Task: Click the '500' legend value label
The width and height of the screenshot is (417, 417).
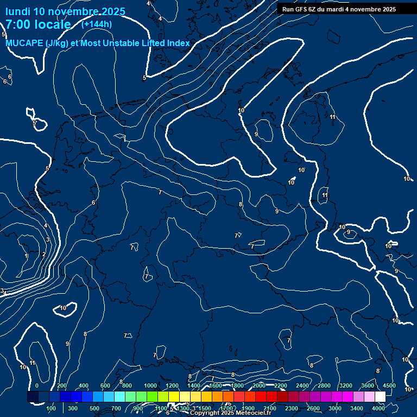Action: pyautogui.click(x=94, y=408)
